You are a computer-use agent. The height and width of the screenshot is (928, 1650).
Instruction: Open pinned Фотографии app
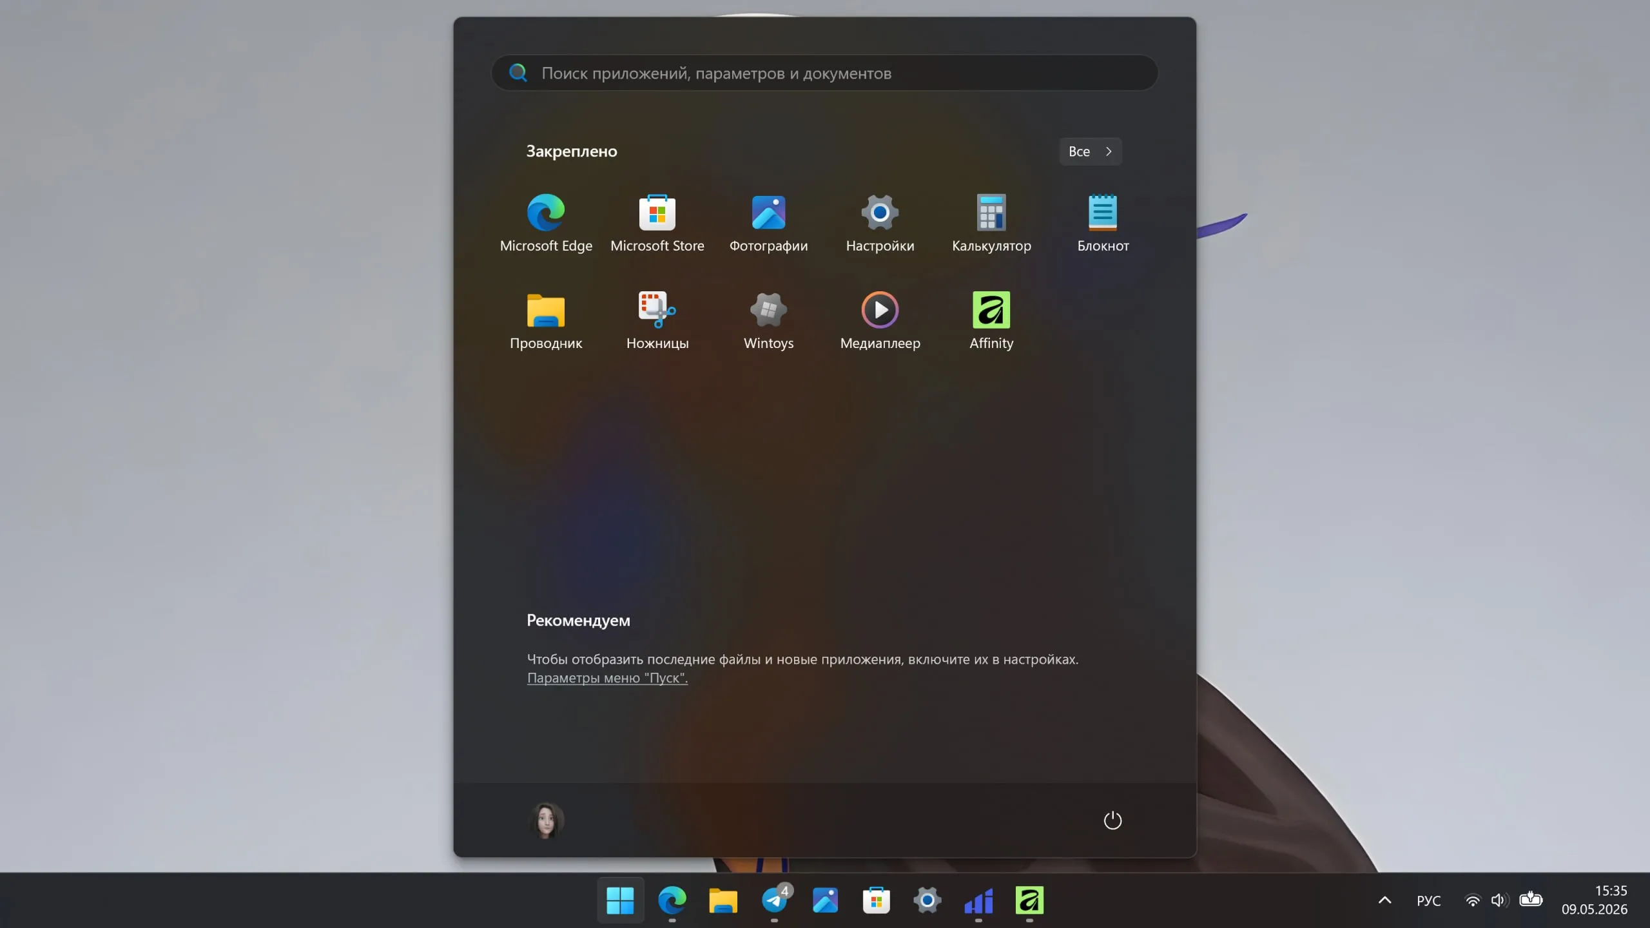(768, 223)
